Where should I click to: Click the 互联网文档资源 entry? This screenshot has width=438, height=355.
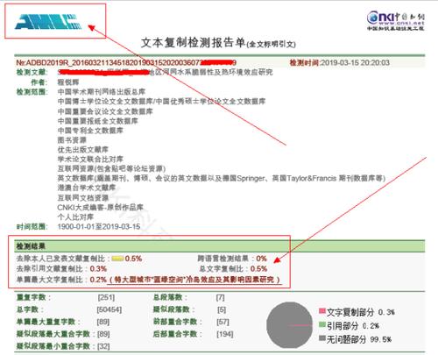tap(83, 198)
